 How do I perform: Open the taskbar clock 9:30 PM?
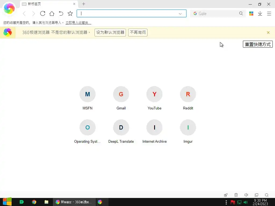tap(260, 202)
